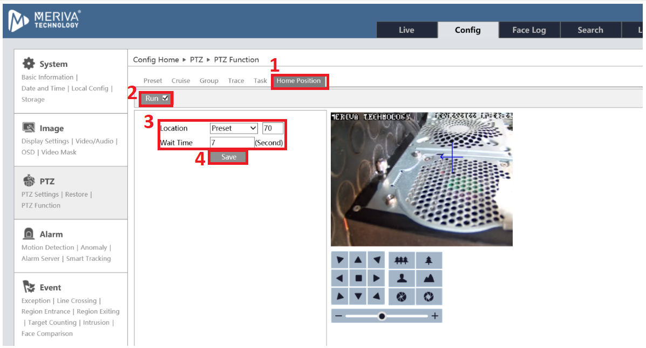The image size is (646, 348).
Task: Click the PTZ stop square button
Action: [x=358, y=279]
